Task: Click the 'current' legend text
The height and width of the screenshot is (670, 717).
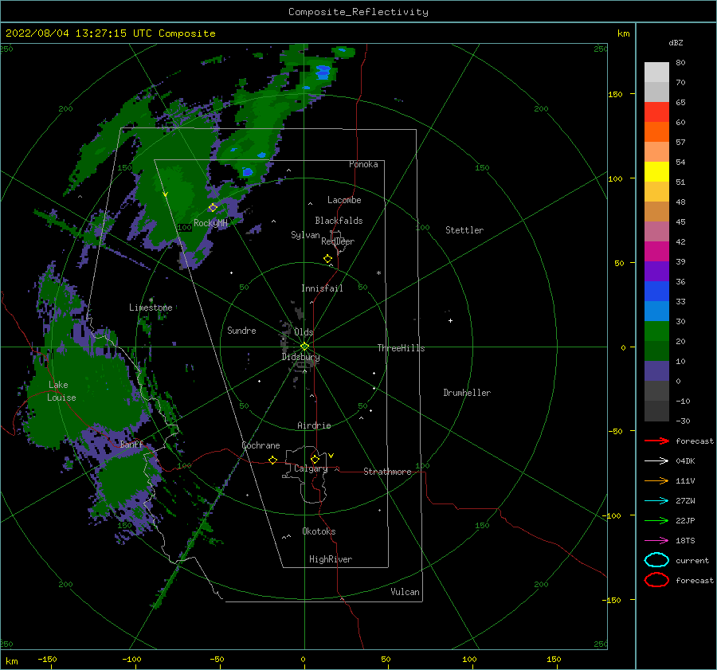Action: coord(692,560)
